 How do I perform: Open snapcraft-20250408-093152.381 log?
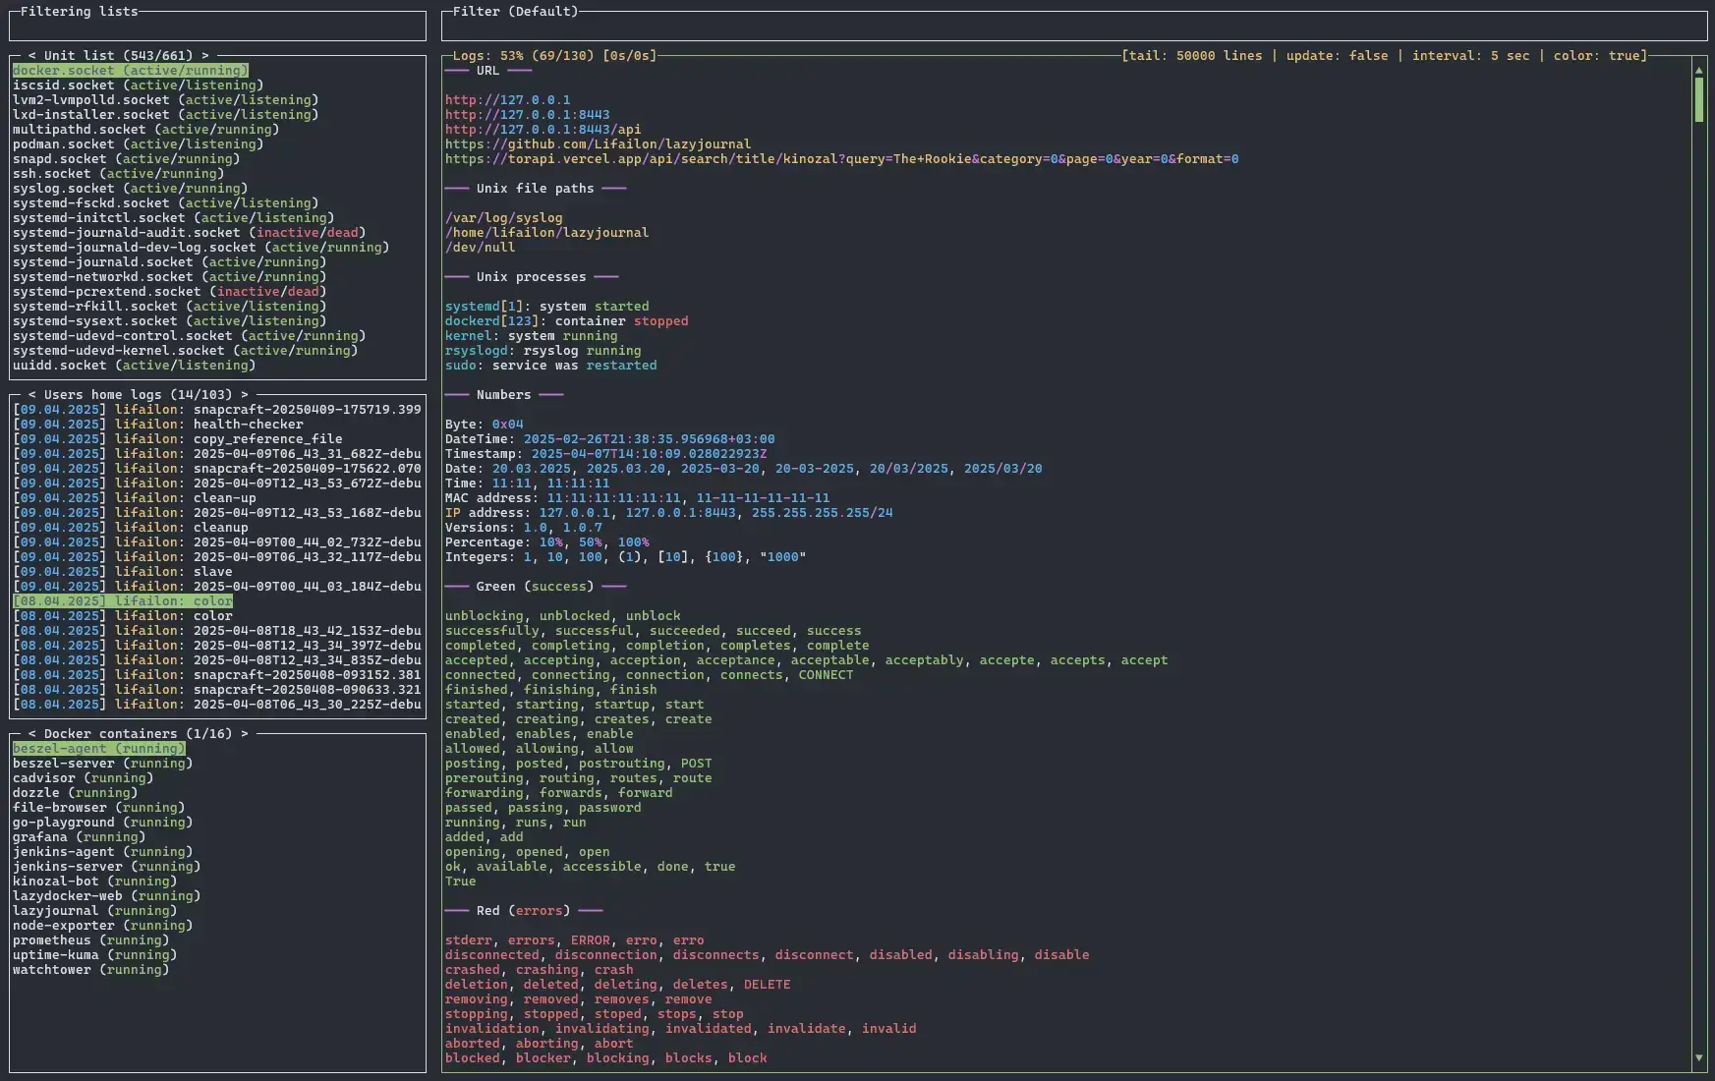pyautogui.click(x=217, y=675)
